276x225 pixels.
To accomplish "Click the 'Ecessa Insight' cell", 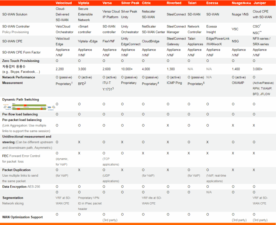I will tap(211, 29).
